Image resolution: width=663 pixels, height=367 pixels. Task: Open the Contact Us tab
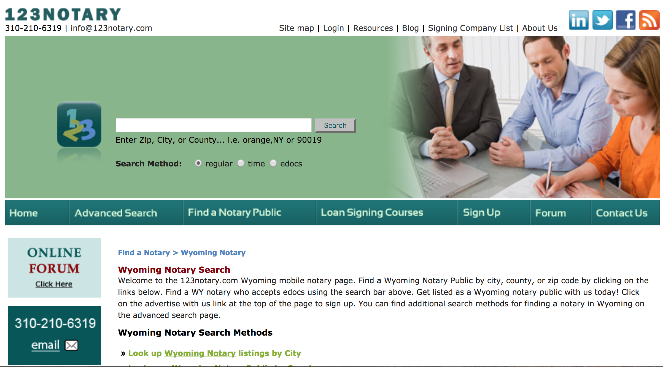pyautogui.click(x=625, y=213)
